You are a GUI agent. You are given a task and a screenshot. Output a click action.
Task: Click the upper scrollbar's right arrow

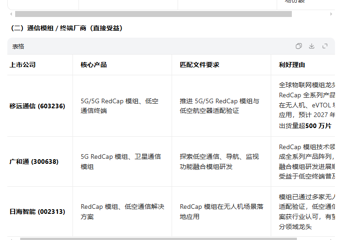click(331, 14)
